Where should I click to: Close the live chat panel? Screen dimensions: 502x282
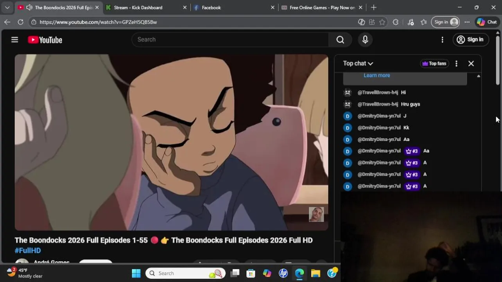471,63
